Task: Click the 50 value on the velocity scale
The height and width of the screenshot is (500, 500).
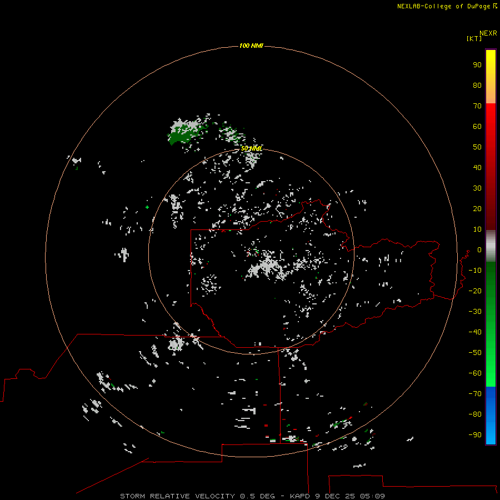Action: (x=477, y=147)
